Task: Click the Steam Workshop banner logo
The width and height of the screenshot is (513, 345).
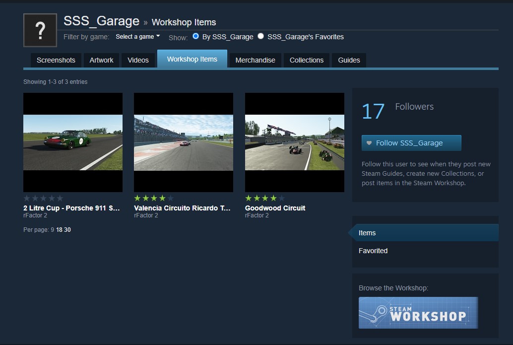Action: point(418,313)
